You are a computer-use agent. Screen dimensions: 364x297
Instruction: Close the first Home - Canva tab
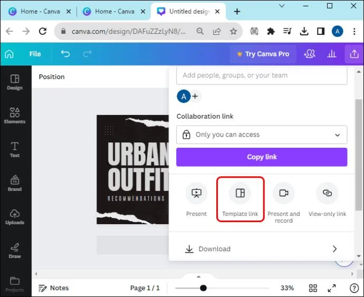pyautogui.click(x=69, y=12)
